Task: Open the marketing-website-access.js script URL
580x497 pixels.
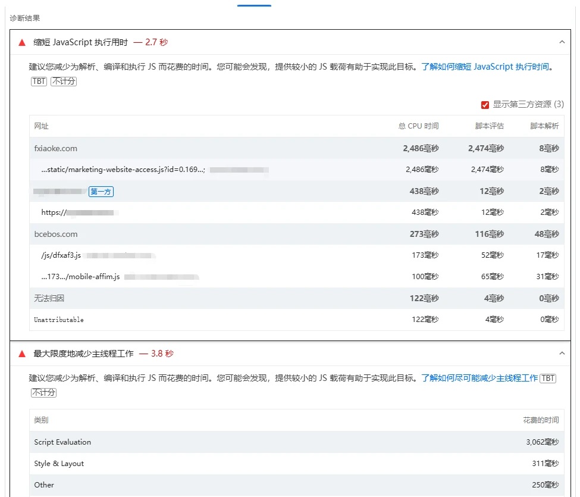Action: (x=123, y=170)
